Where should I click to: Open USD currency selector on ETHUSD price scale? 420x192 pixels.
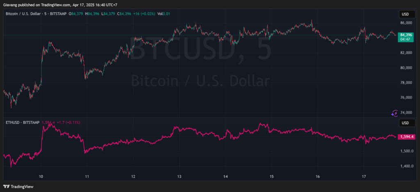pyautogui.click(x=405, y=123)
